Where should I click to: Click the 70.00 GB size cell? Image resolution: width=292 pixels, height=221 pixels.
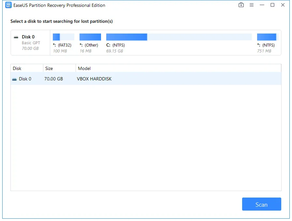[x=54, y=79]
